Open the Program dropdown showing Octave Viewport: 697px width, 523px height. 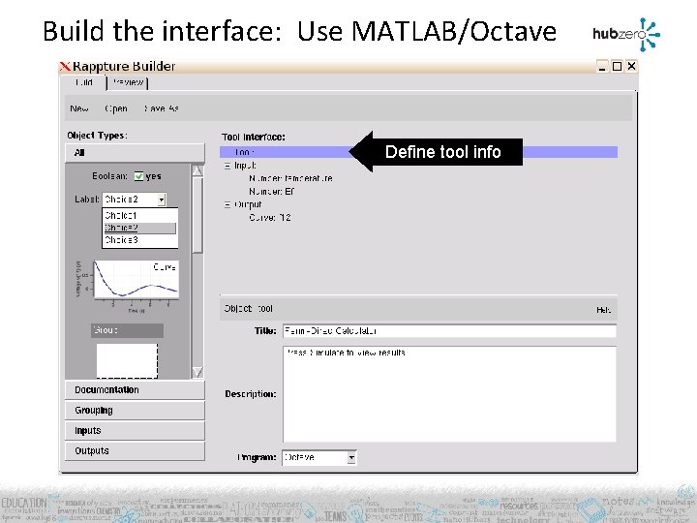tap(319, 457)
